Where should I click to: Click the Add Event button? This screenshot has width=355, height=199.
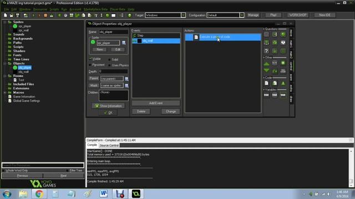(x=156, y=103)
